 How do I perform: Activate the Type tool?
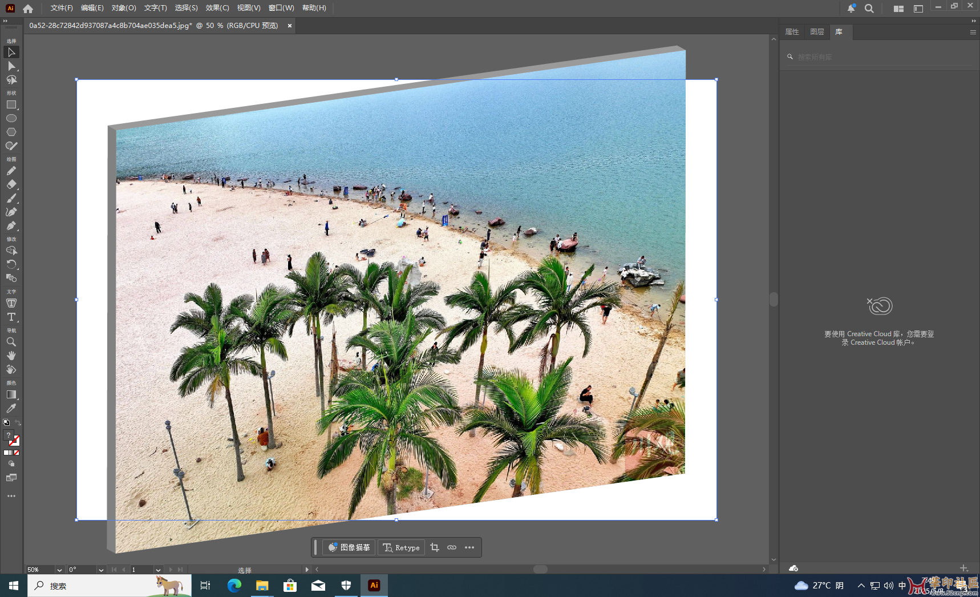tap(11, 317)
